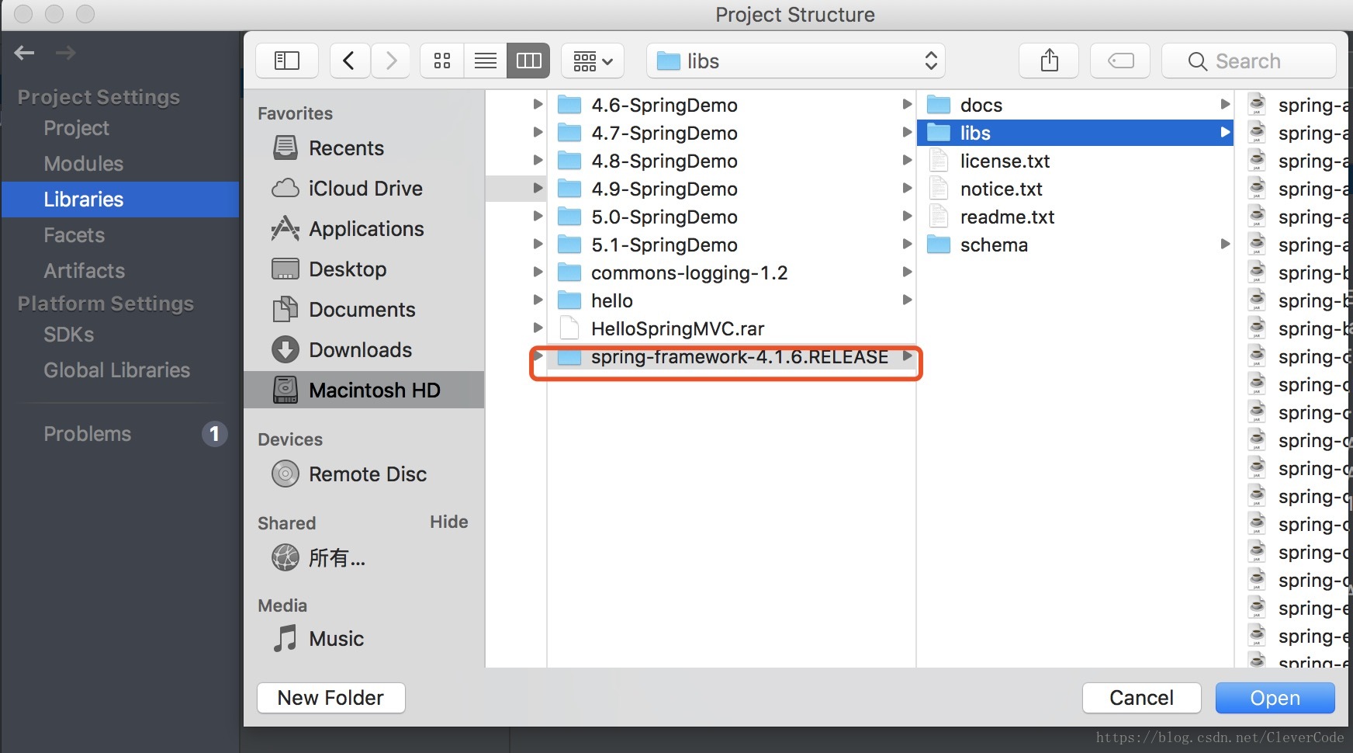Toggle the file dialog sidebar icon
The width and height of the screenshot is (1353, 753).
(x=287, y=61)
